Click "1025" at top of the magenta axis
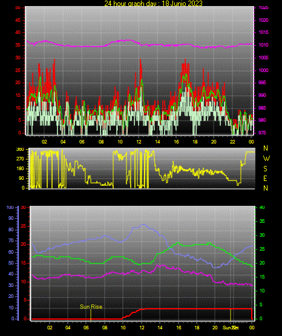Screen dimensions: 282x336 (x=264, y=8)
